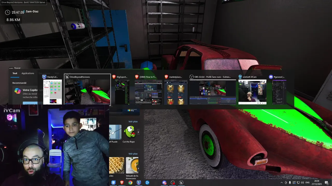332x186 pixels.
Task: Open Google Chrome from the taskbar
Action: click(x=130, y=183)
